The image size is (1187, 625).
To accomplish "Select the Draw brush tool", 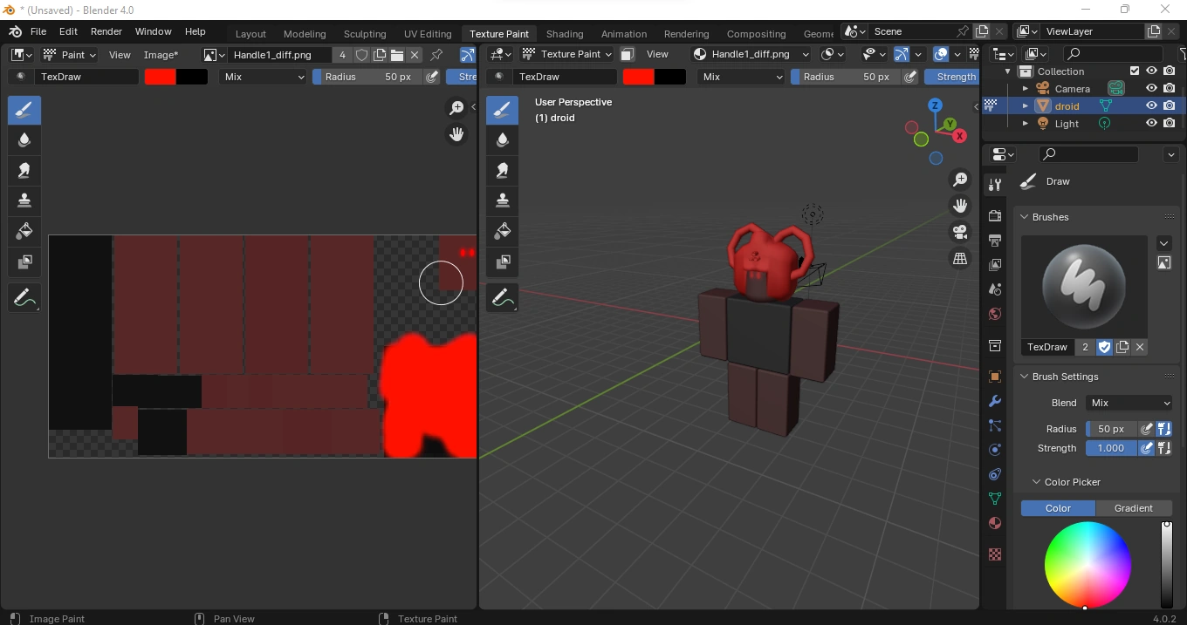I will (24, 110).
